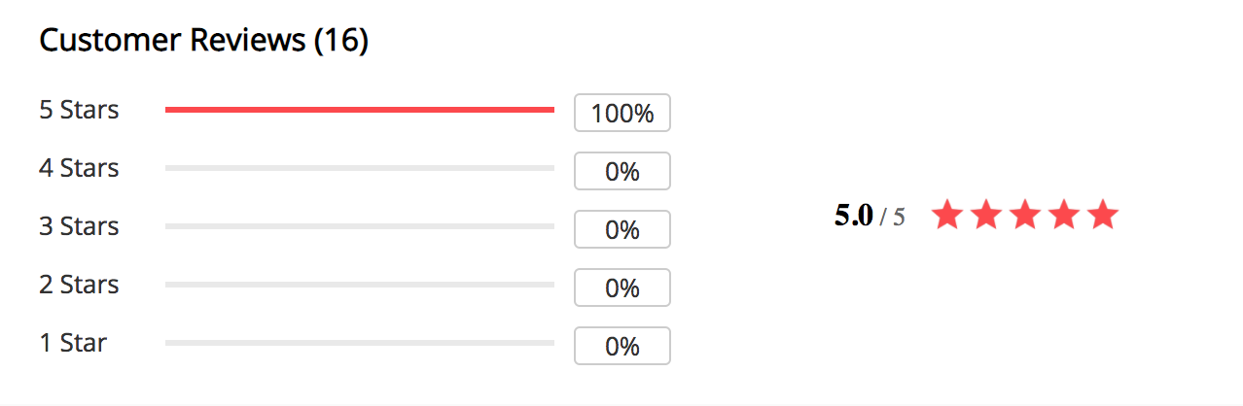Select the 0% box for 2 Stars
This screenshot has width=1243, height=406.
622,288
